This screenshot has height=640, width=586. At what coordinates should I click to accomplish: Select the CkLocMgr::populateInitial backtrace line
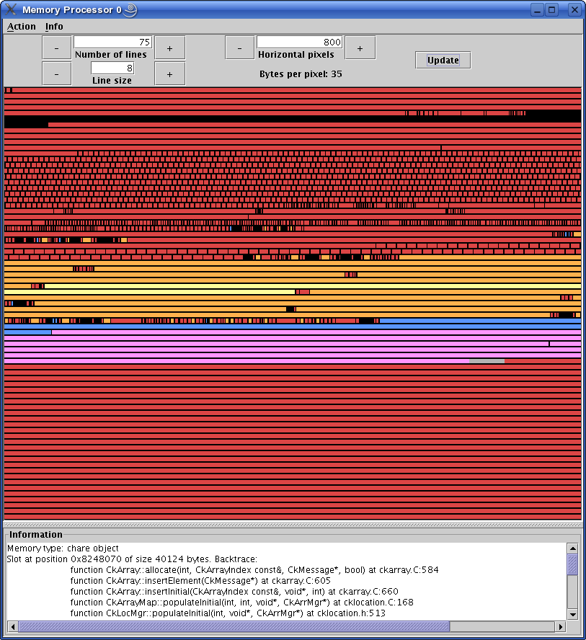[228, 613]
